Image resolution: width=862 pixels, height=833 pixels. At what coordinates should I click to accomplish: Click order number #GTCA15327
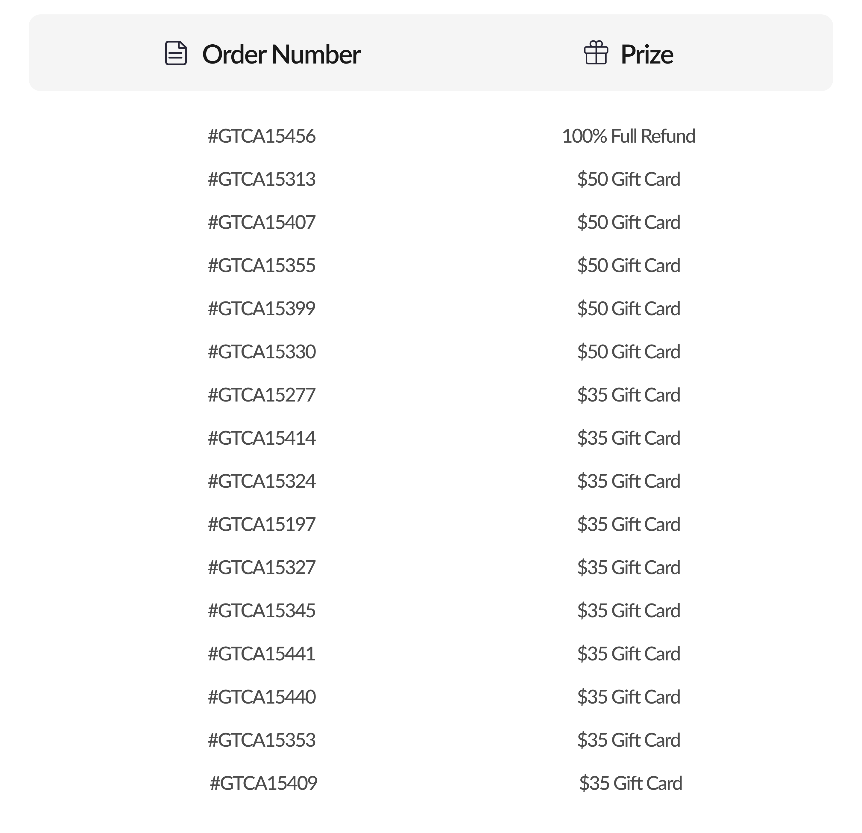click(x=262, y=568)
